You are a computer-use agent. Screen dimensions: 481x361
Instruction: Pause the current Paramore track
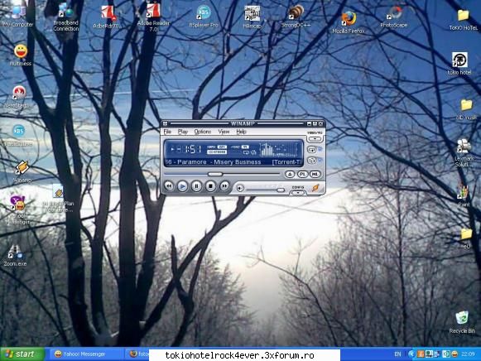pyautogui.click(x=196, y=185)
